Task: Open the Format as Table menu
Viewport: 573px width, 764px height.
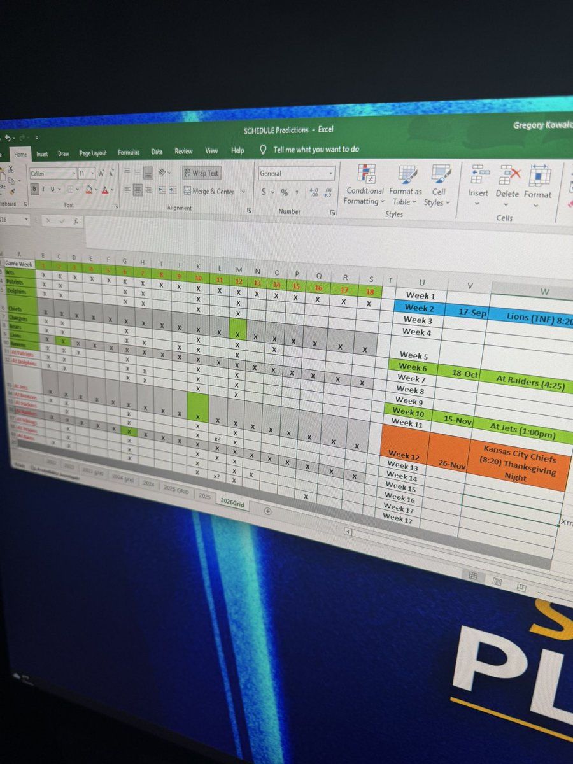Action: (x=406, y=185)
